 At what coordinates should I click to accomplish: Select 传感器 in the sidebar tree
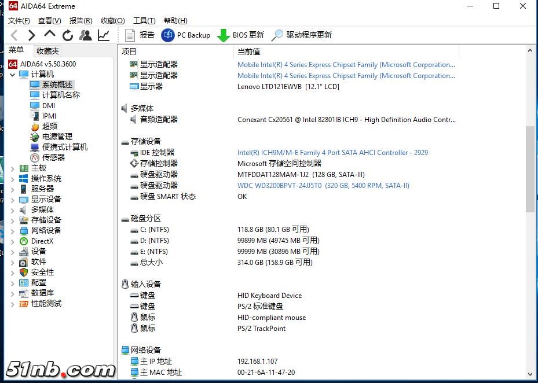(x=53, y=157)
